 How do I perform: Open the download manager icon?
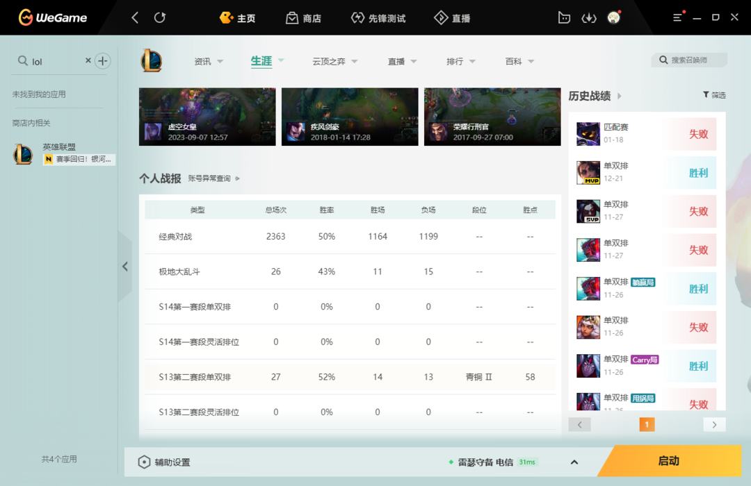pos(589,18)
